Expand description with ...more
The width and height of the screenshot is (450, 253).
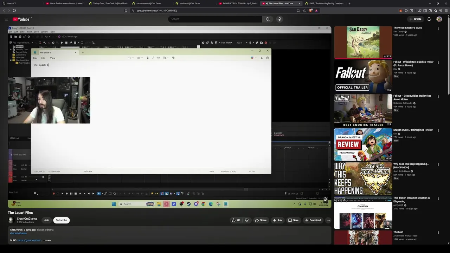click(x=47, y=240)
